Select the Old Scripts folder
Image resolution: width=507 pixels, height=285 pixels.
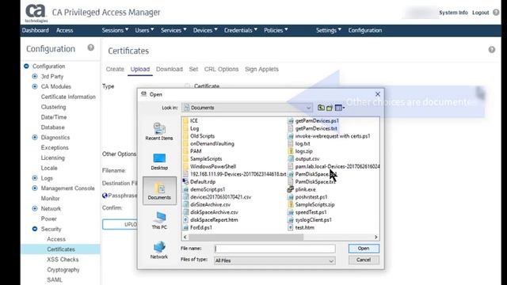[199, 136]
